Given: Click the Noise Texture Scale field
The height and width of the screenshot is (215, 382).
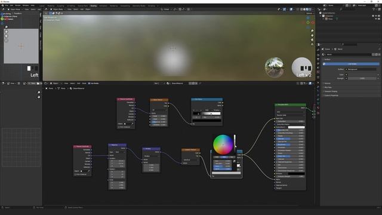Looking at the screenshot, I should pos(159,116).
